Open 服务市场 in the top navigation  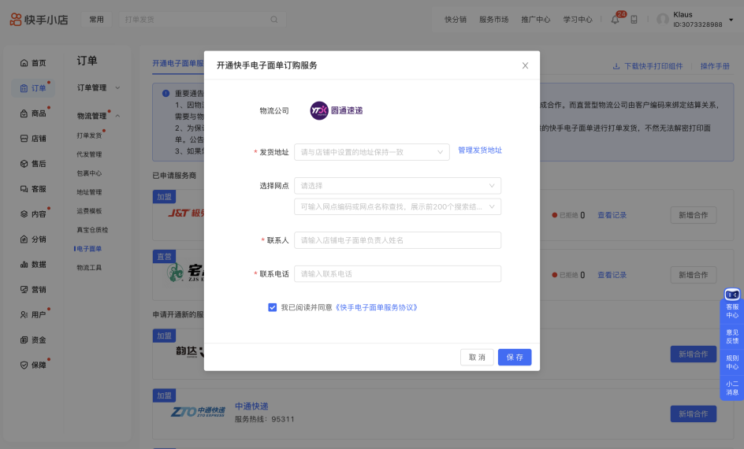pos(493,20)
